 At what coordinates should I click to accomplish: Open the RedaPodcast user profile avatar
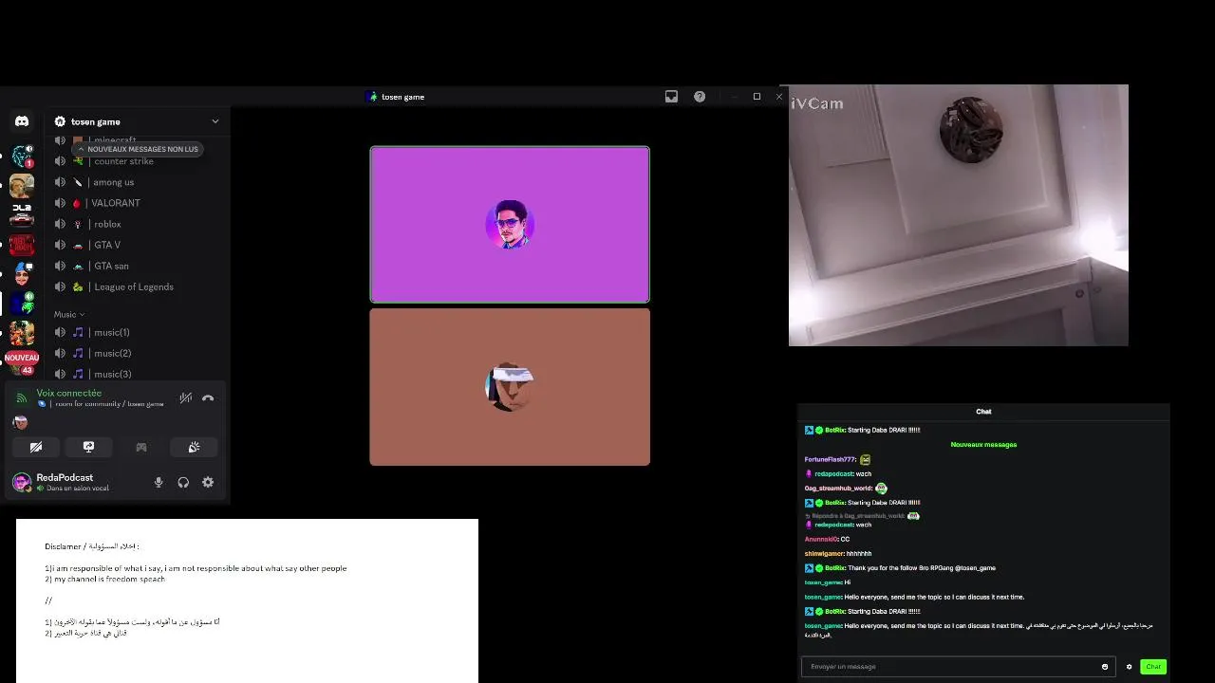[22, 482]
